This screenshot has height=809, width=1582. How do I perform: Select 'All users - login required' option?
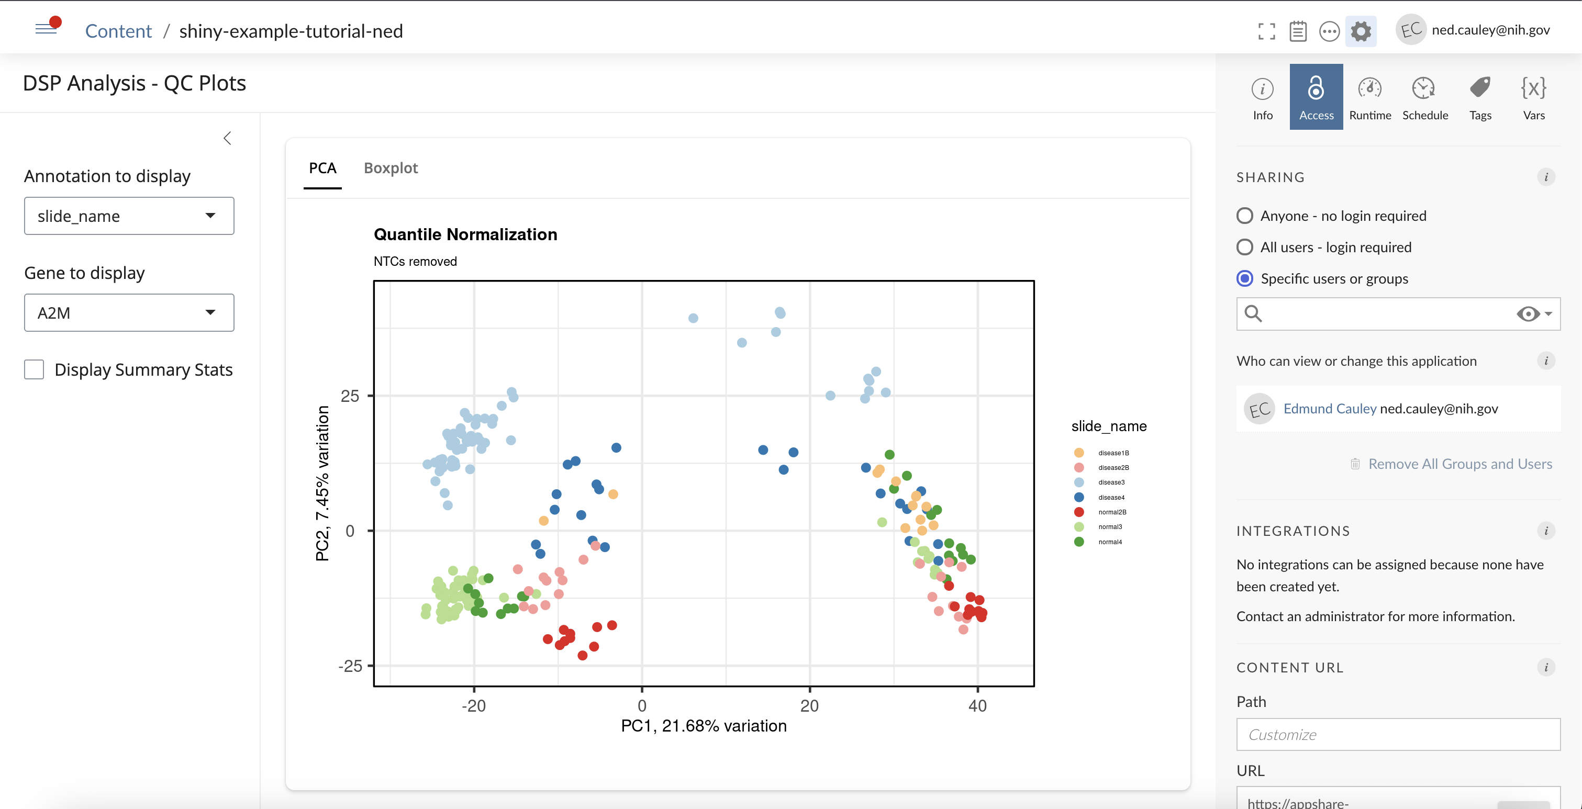click(x=1245, y=248)
